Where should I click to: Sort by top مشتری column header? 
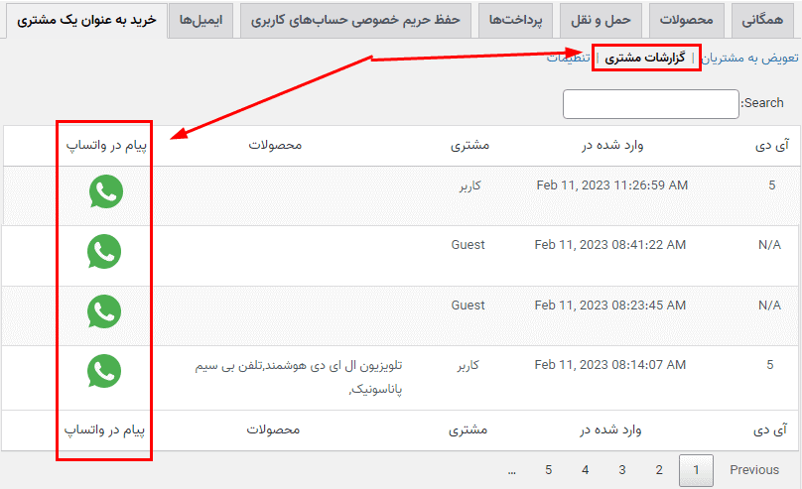coord(469,146)
